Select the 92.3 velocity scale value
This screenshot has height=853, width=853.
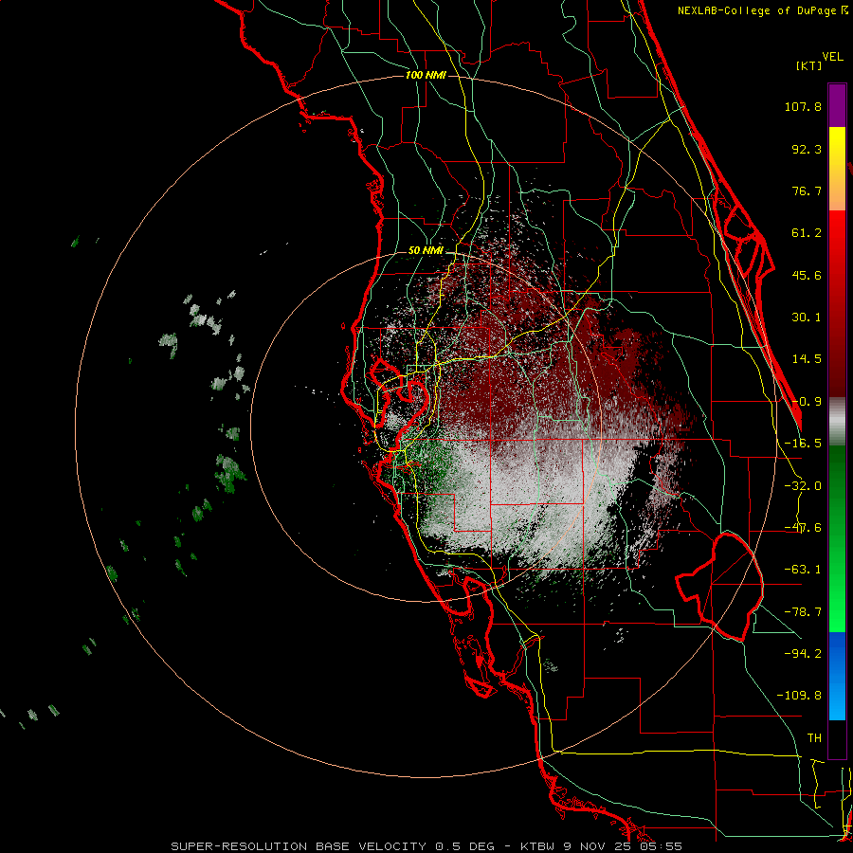807,149
